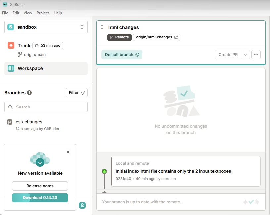Click the Branches count badge
This screenshot has height=215, width=270.
(x=29, y=93)
